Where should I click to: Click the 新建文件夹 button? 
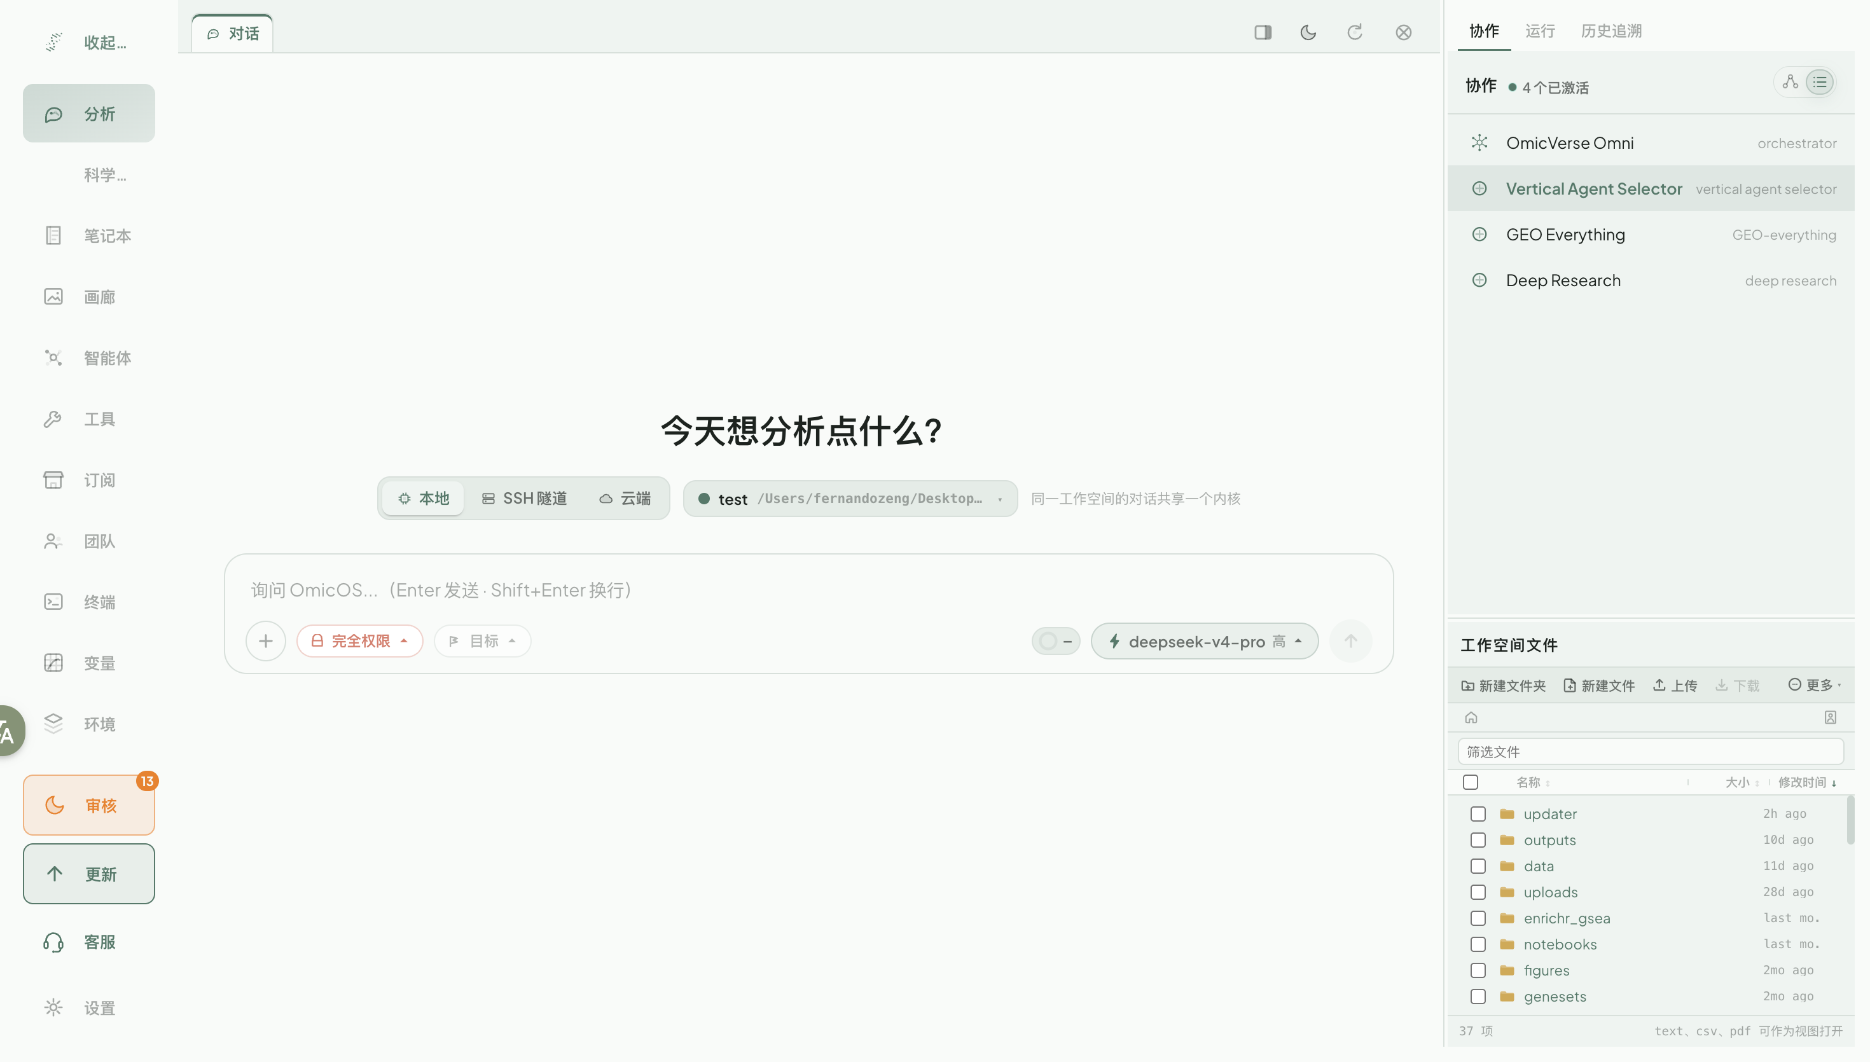[1503, 686]
